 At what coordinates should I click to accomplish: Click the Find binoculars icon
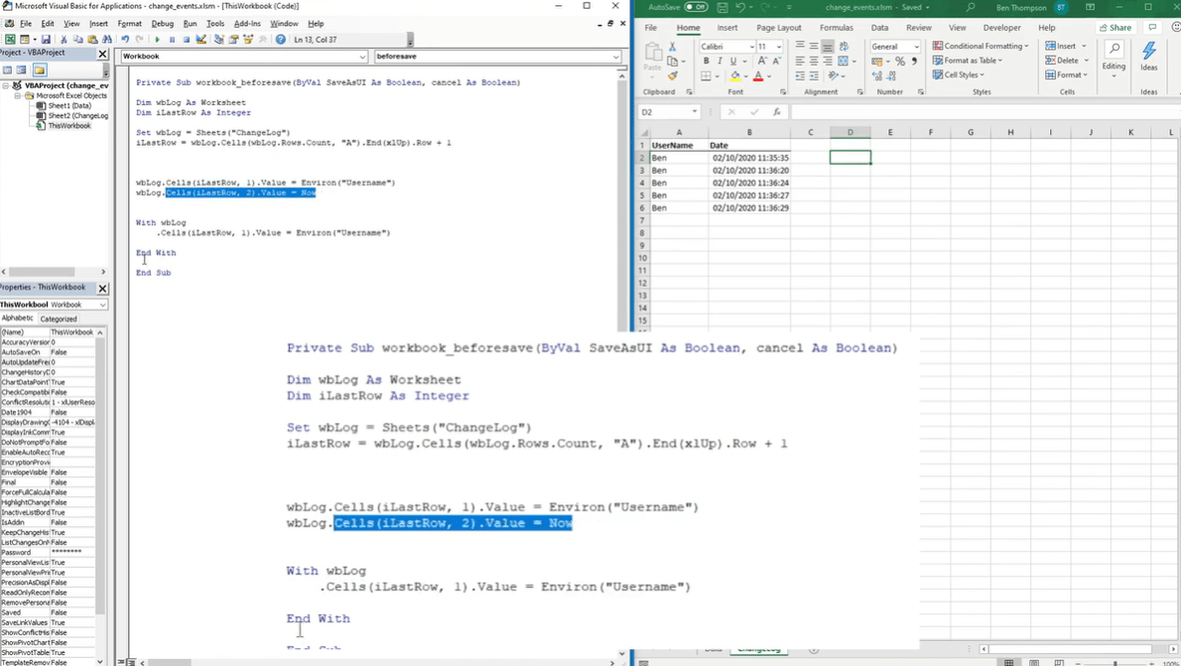(x=107, y=39)
